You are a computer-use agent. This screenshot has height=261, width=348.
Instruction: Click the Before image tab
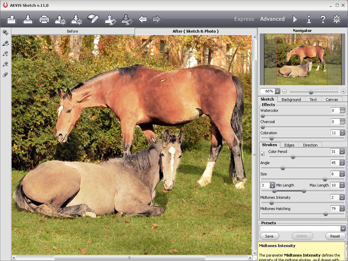coord(72,31)
